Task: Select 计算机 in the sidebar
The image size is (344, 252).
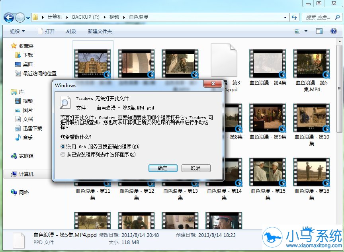Action: [x=22, y=174]
